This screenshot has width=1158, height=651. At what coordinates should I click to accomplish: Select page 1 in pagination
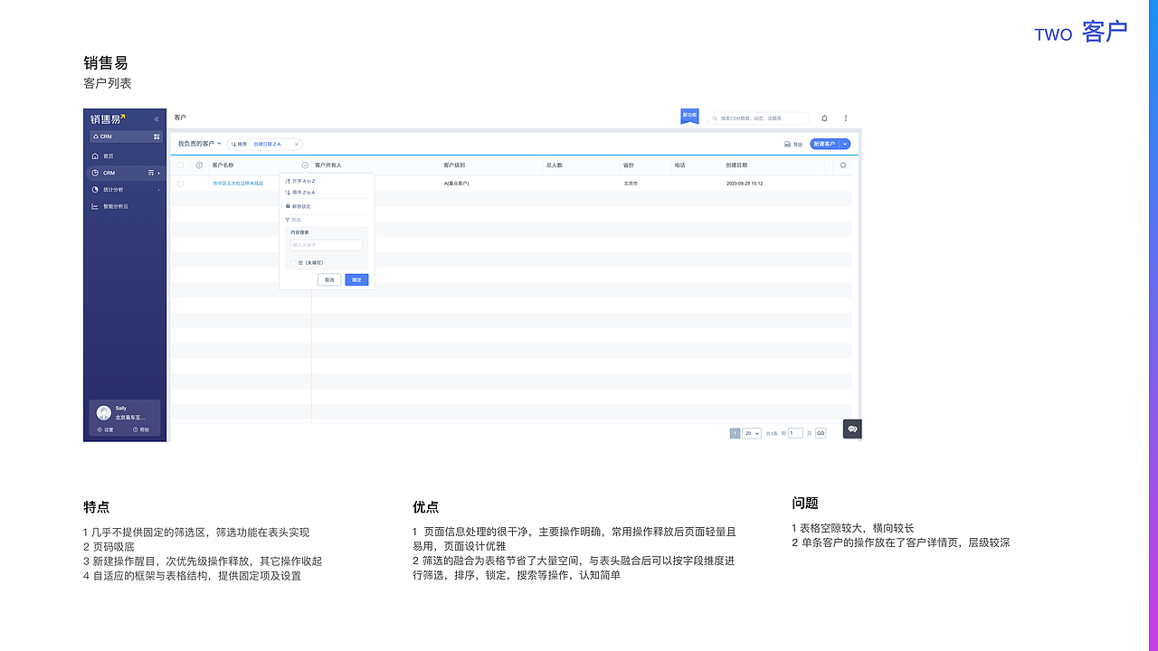tap(736, 433)
